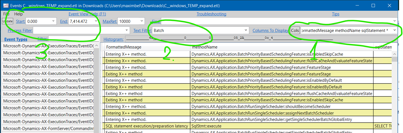This screenshot has width=403, height=133.
Task: Open the Event View Help (F1) link
Action: 87,14
